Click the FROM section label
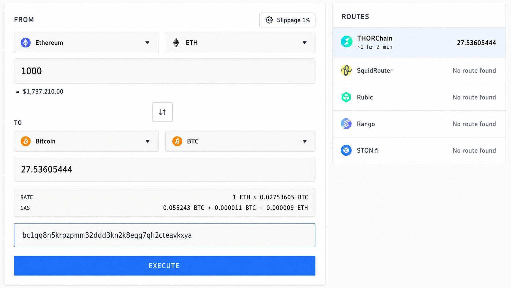The width and height of the screenshot is (511, 288). (x=24, y=20)
